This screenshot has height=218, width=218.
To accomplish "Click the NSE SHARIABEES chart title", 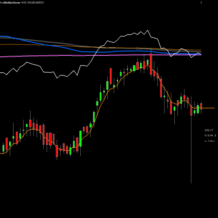I will click(32, 3).
